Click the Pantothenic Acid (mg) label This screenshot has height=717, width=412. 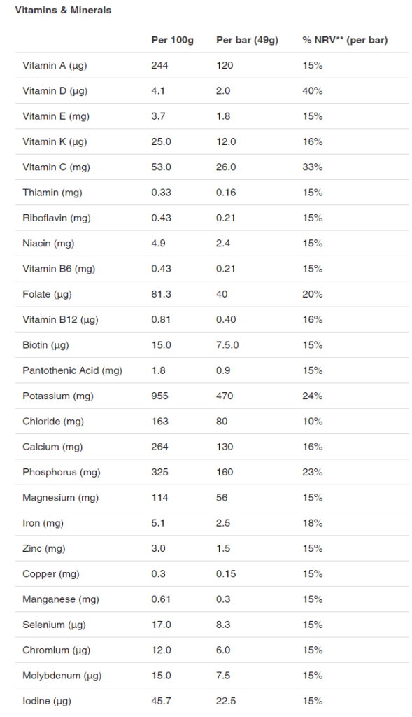click(72, 370)
